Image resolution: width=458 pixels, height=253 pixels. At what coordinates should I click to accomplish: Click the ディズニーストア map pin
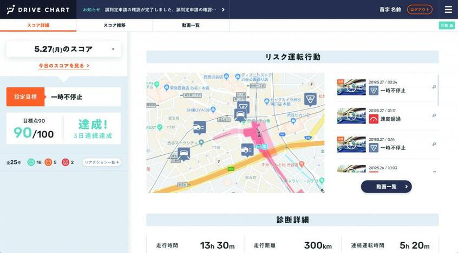point(238,77)
